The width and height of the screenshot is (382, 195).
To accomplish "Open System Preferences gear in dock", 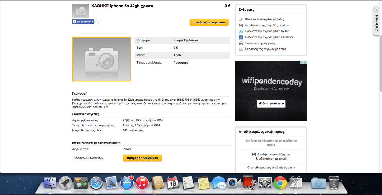I will [x=265, y=183].
